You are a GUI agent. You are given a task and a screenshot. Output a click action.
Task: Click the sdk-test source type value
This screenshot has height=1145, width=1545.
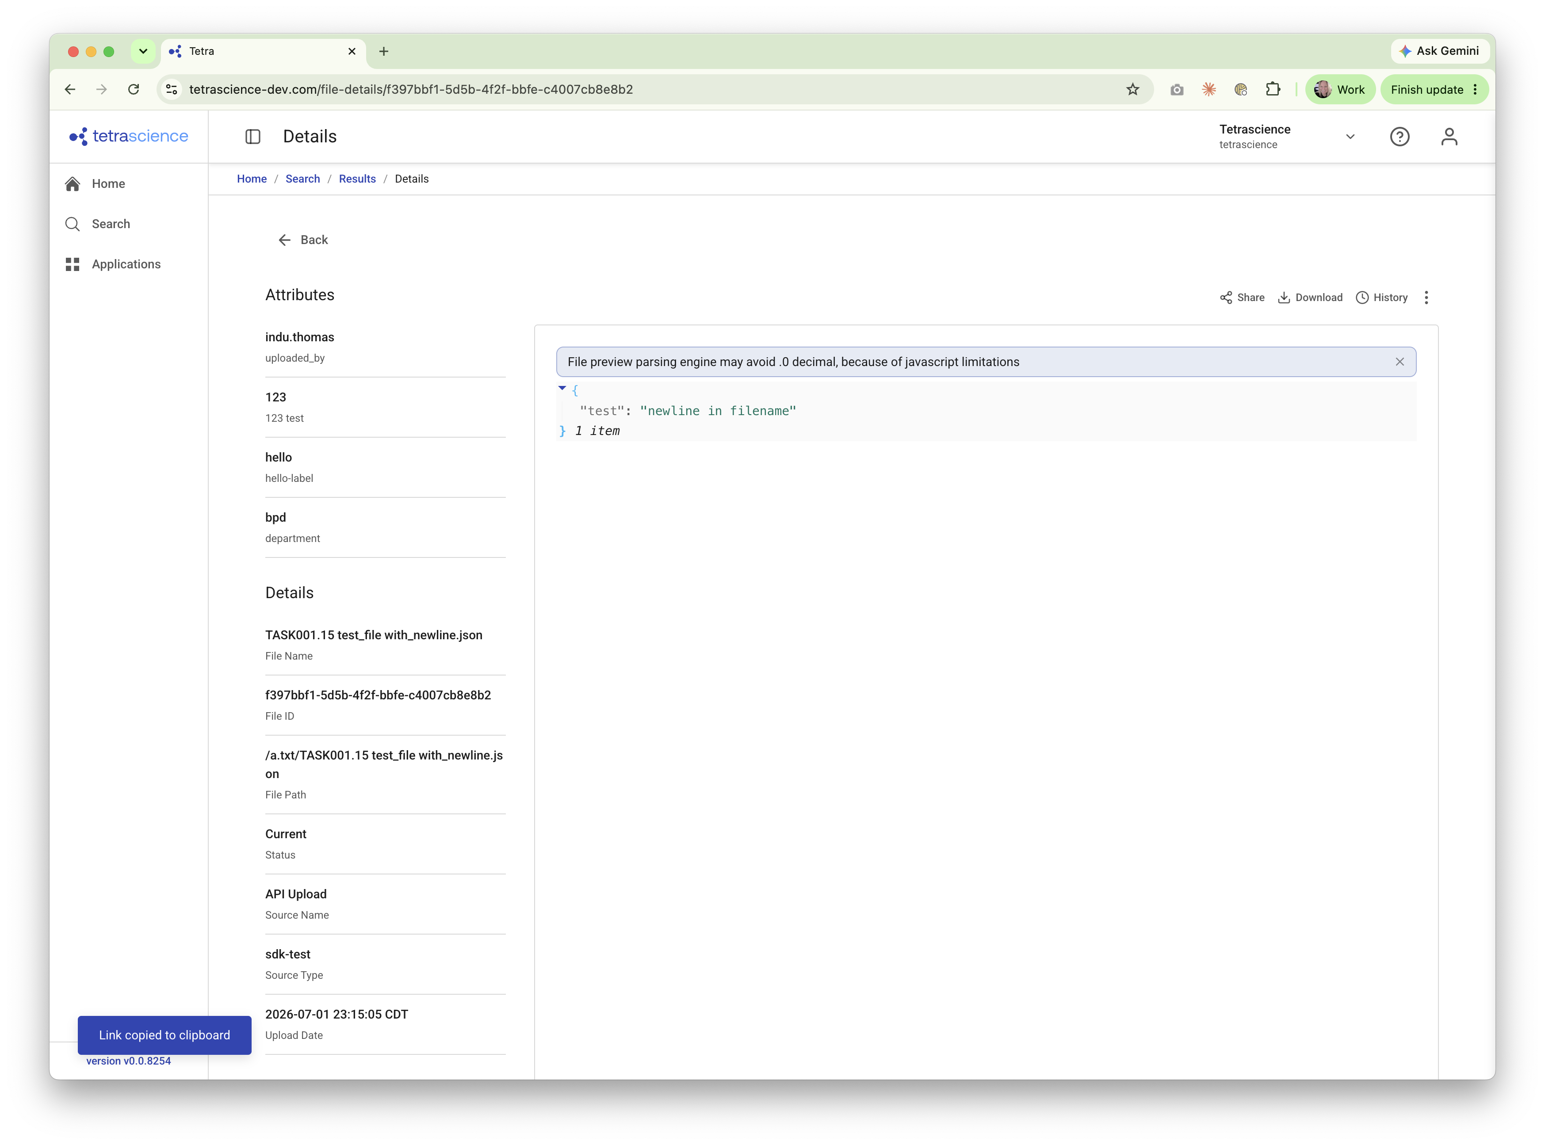point(288,954)
